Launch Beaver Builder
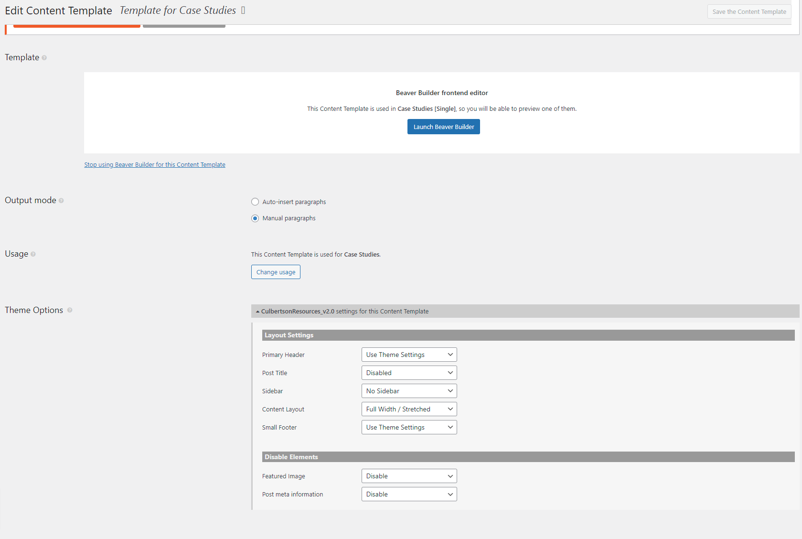This screenshot has width=802, height=539. tap(444, 127)
